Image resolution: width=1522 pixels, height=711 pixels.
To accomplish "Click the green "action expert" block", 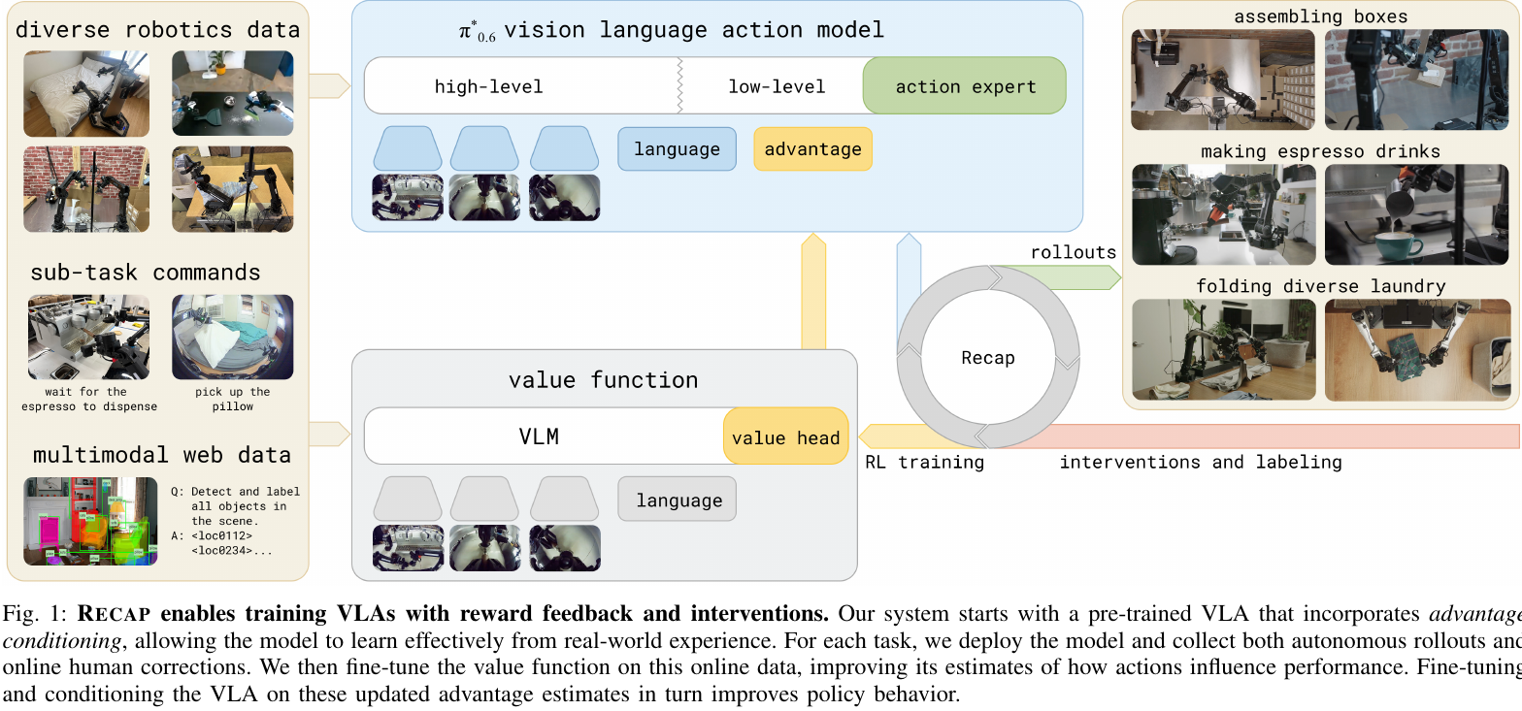I will pyautogui.click(x=965, y=86).
